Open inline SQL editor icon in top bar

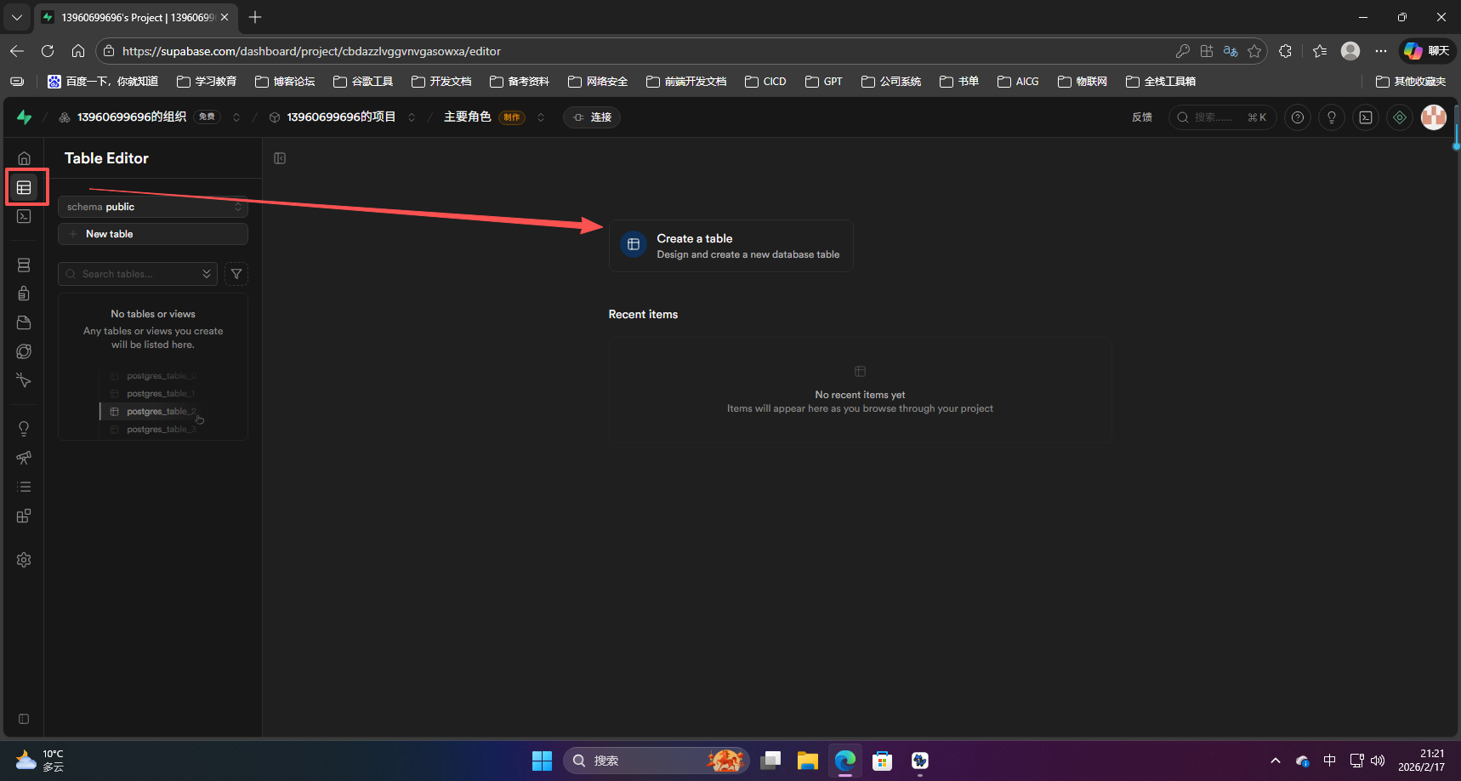[1366, 117]
